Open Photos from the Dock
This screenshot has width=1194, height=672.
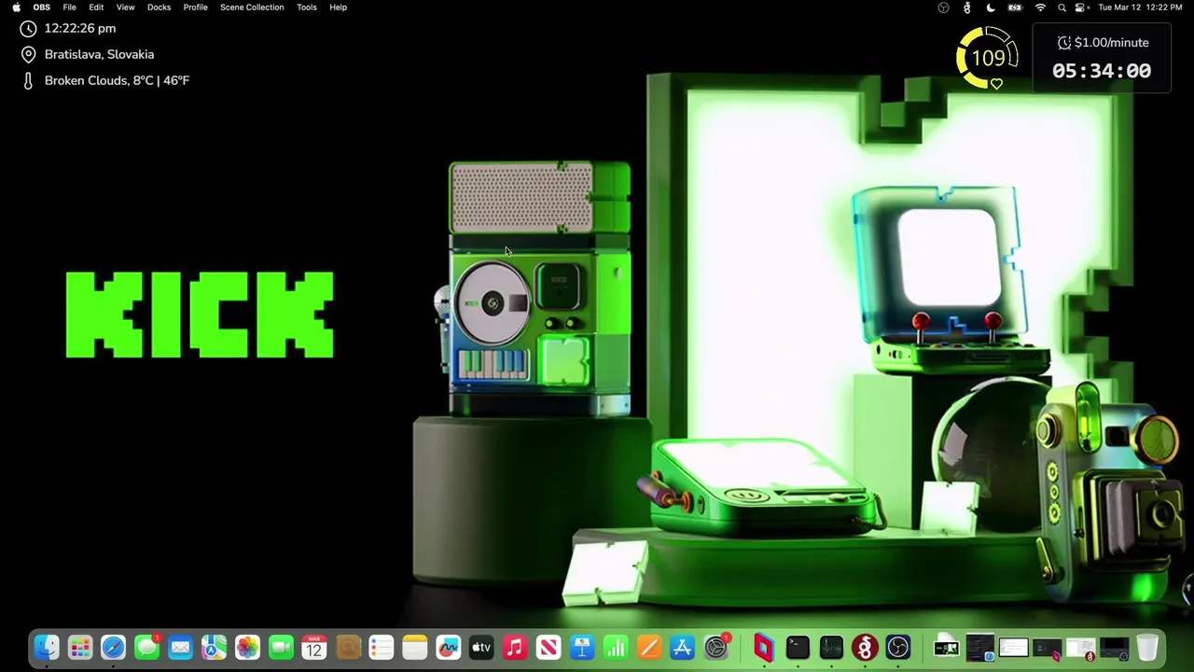click(247, 647)
